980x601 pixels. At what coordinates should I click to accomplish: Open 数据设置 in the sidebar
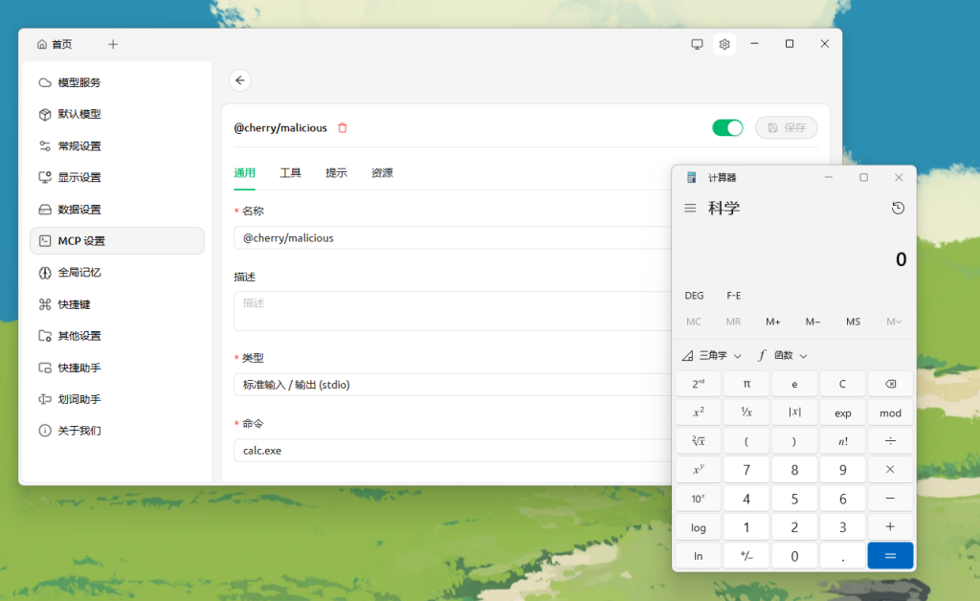click(118, 210)
